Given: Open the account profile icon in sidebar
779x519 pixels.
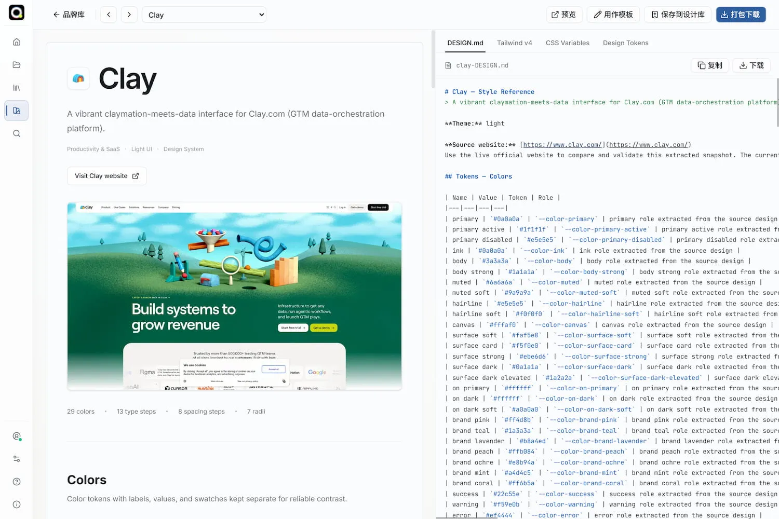Looking at the screenshot, I should (x=17, y=436).
